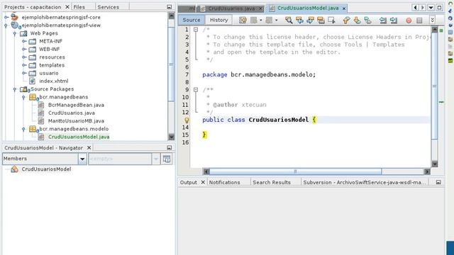
Task: Click Find Next Occurrence icon
Action: click(310, 20)
